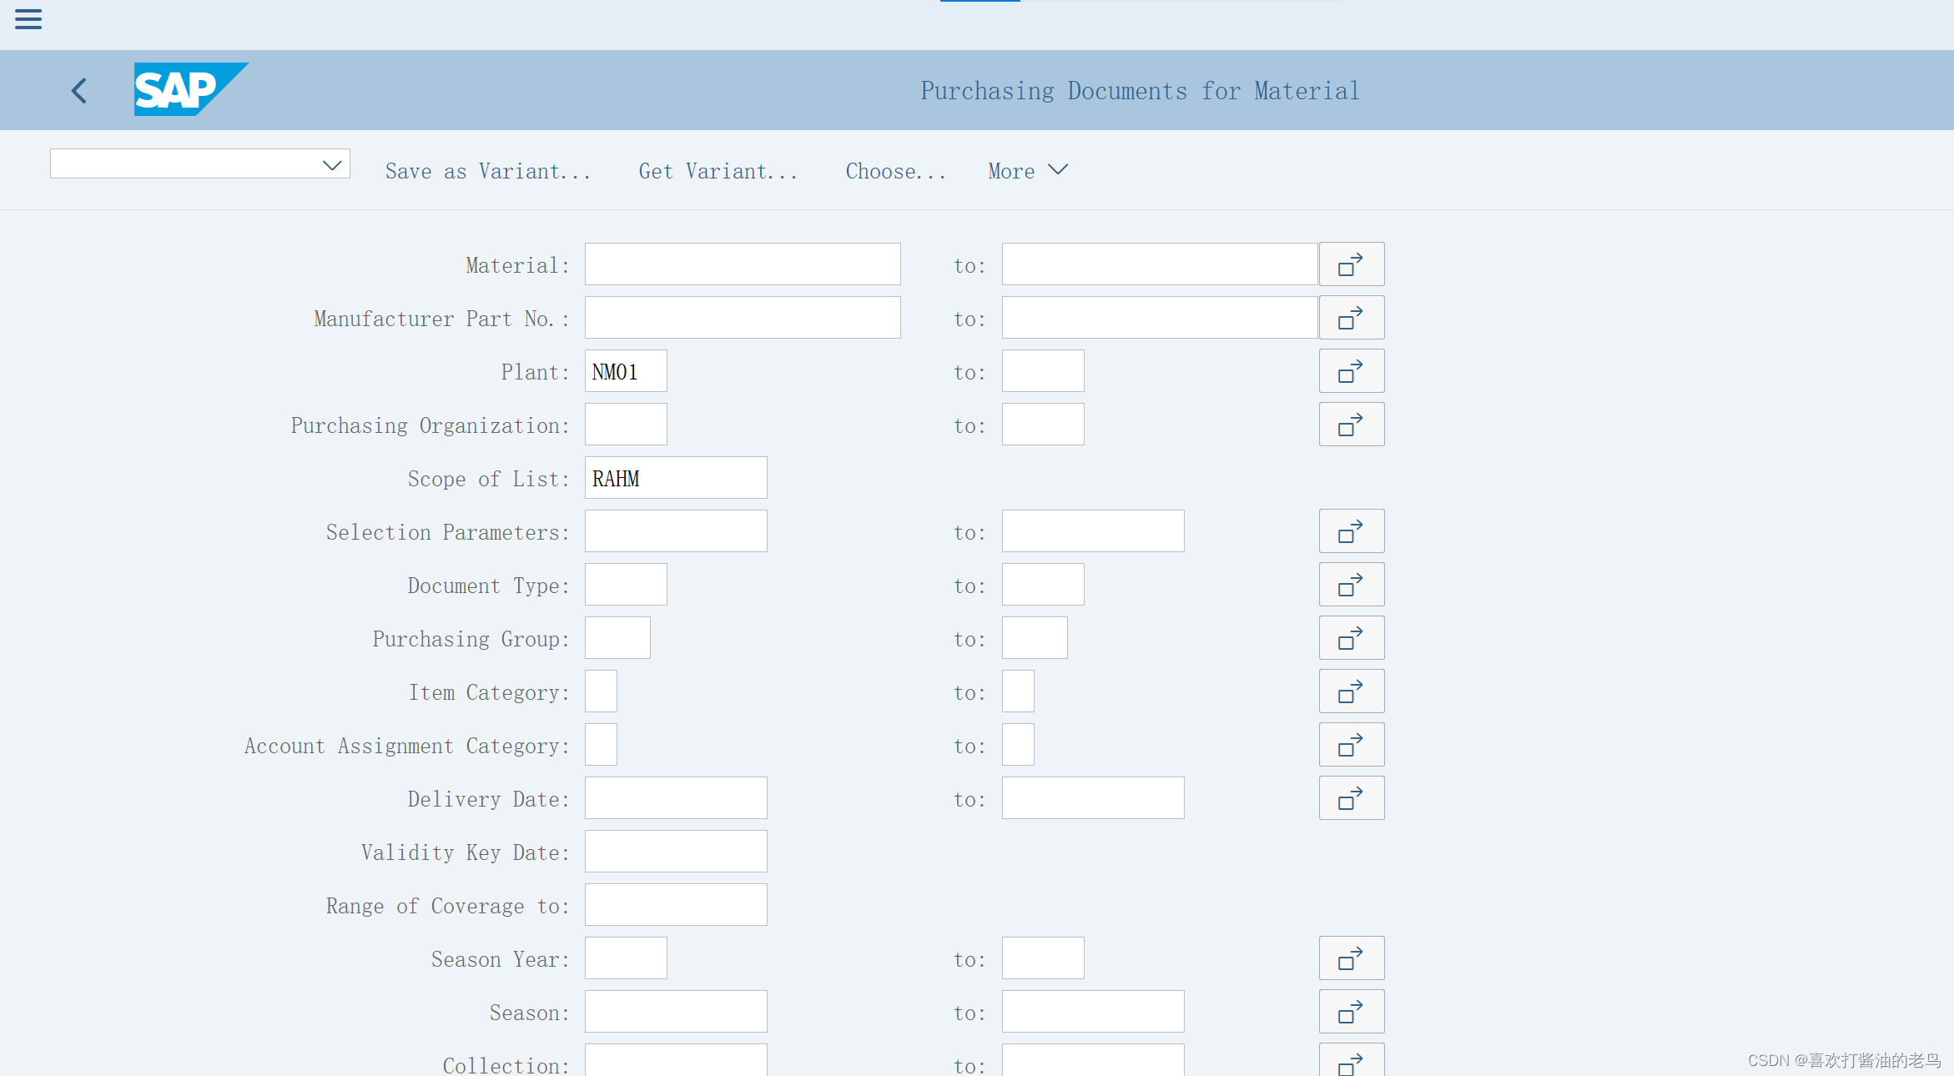Open multiple selection for Material

click(x=1351, y=264)
